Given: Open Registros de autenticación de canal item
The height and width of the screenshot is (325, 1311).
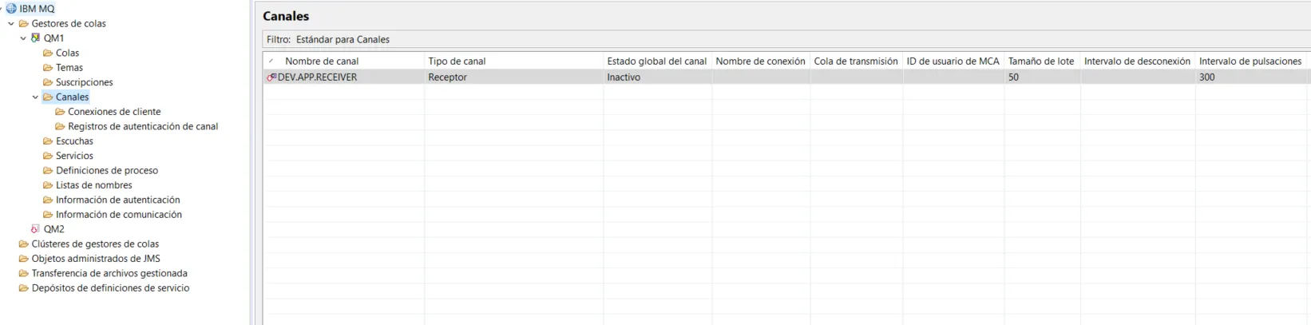Looking at the screenshot, I should 143,126.
